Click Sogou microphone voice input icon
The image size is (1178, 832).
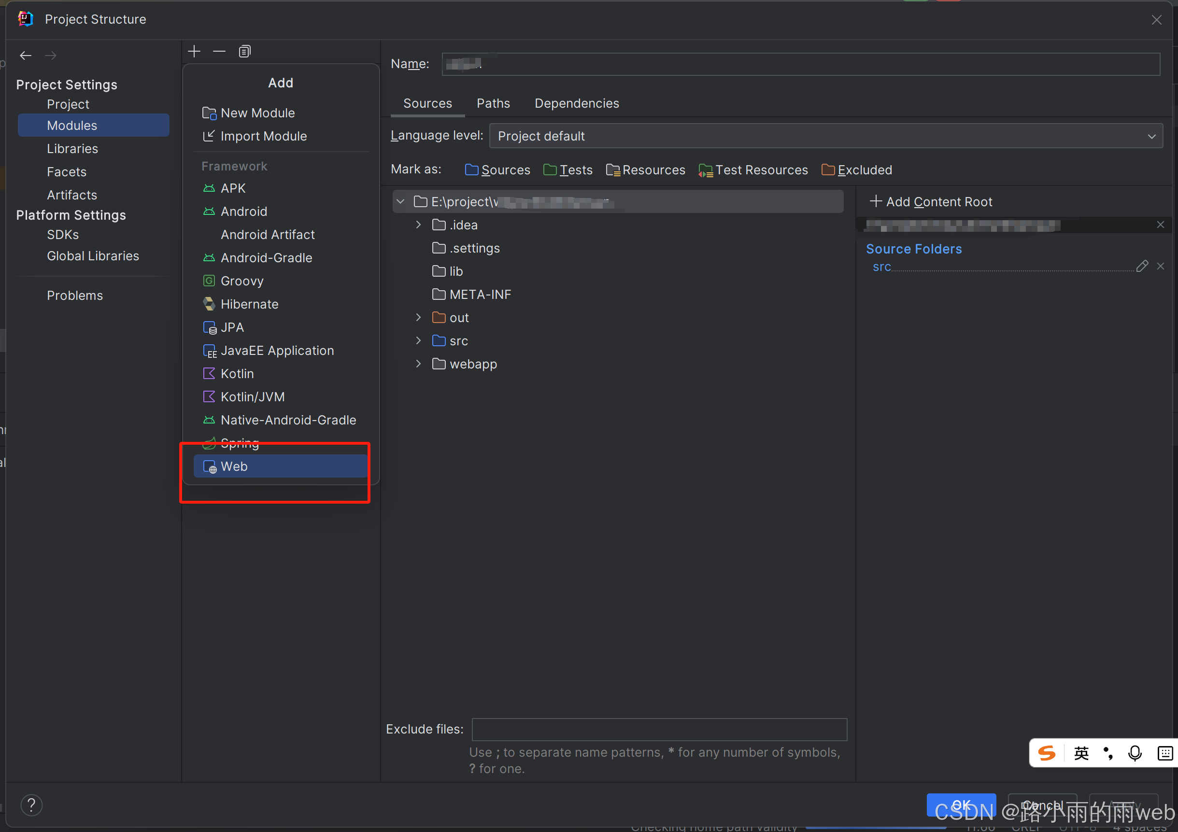(1135, 753)
